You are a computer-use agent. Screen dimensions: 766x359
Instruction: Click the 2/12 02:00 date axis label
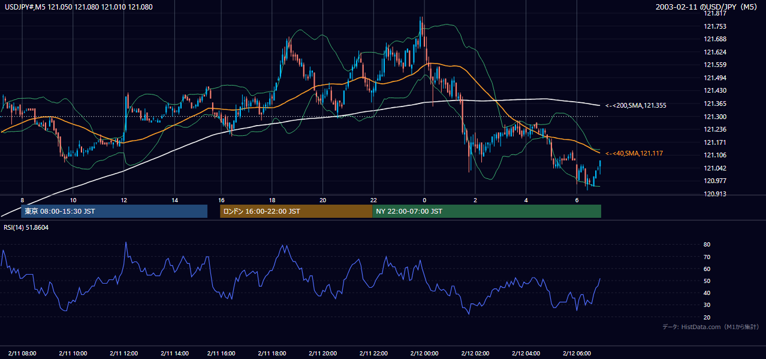pyautogui.click(x=475, y=354)
